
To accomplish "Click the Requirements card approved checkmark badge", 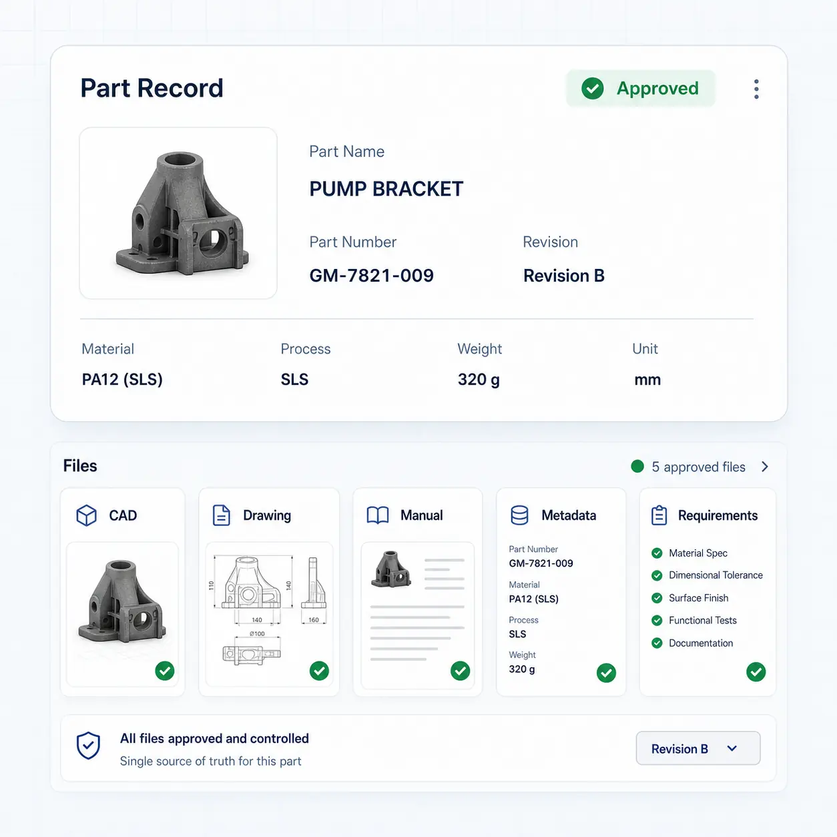I will [756, 671].
